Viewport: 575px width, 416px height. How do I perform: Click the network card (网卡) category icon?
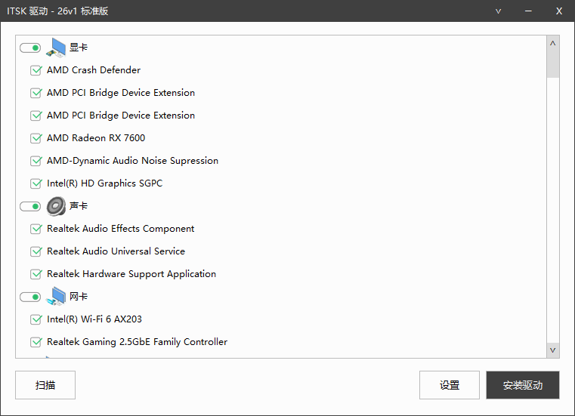coord(57,297)
